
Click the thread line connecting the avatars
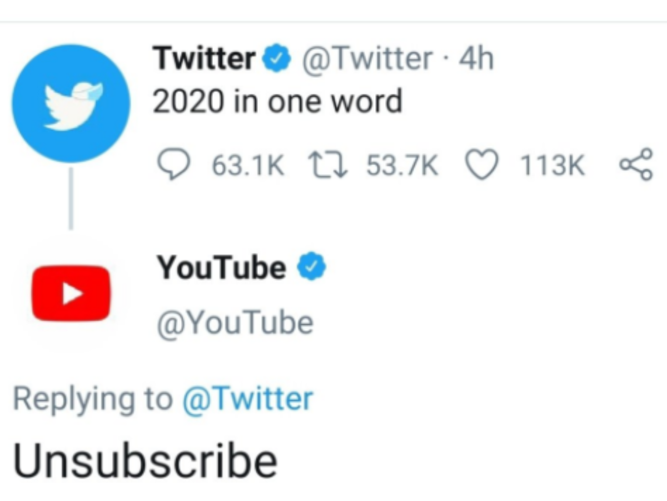[x=71, y=197]
